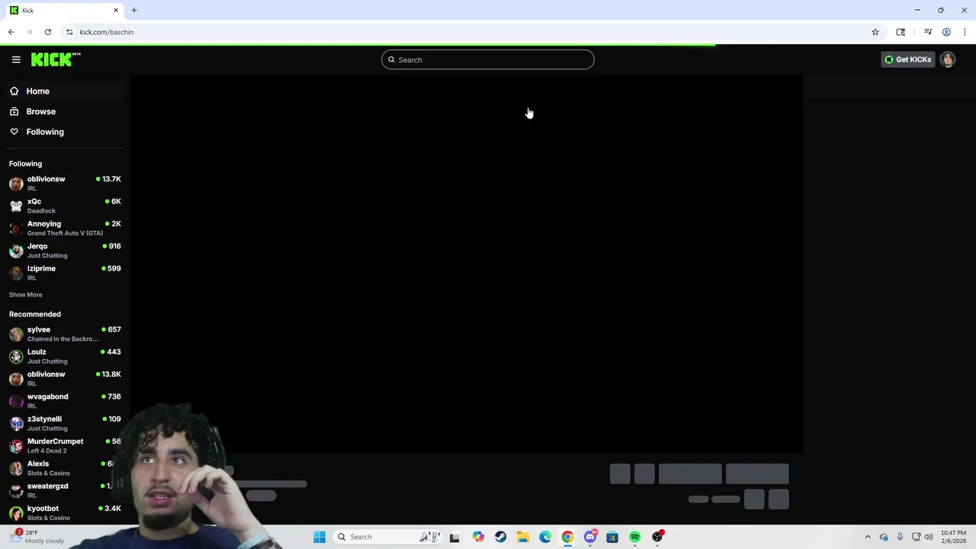This screenshot has height=549, width=976.
Task: Open Microsoft Store from the taskbar
Action: (x=612, y=537)
